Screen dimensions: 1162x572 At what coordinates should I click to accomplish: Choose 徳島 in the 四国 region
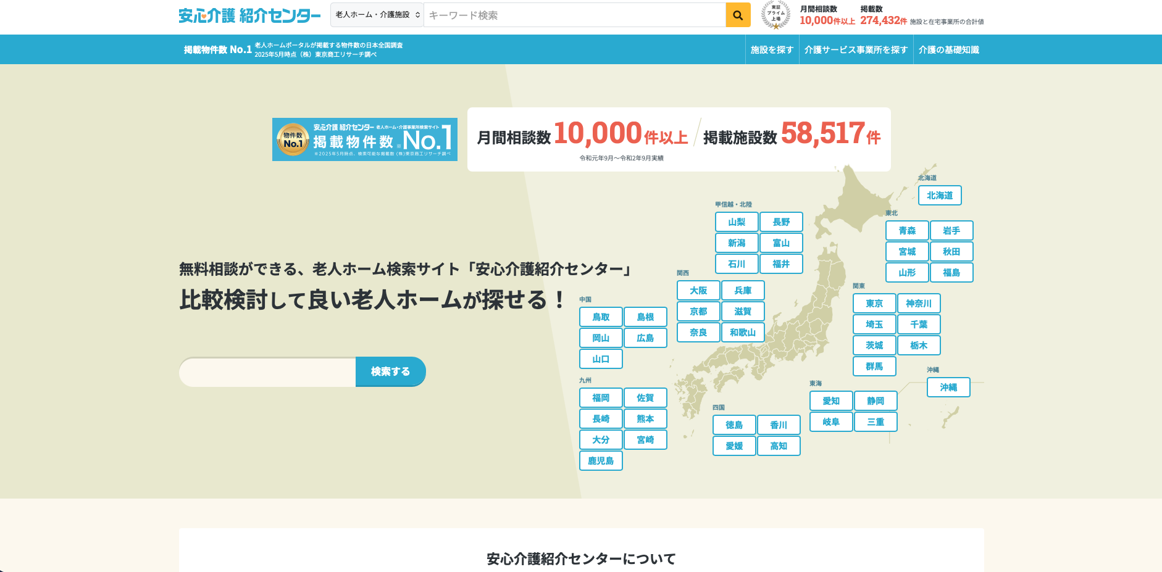click(x=734, y=425)
